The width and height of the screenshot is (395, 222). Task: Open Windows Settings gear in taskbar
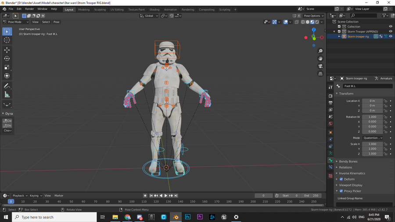236,217
